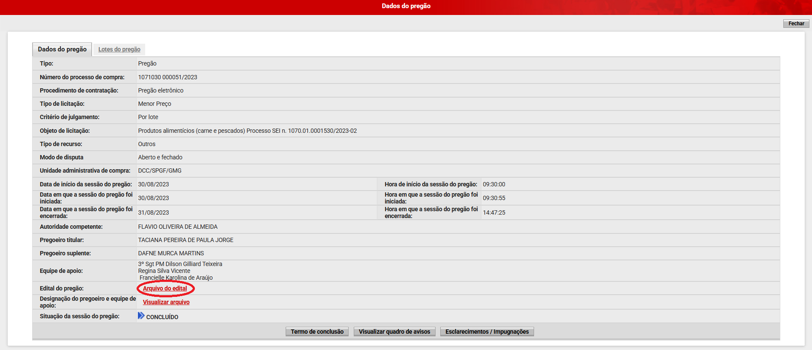Switch to the Lotes do pregão tab
Screen dimensions: 812x350
pyautogui.click(x=119, y=49)
